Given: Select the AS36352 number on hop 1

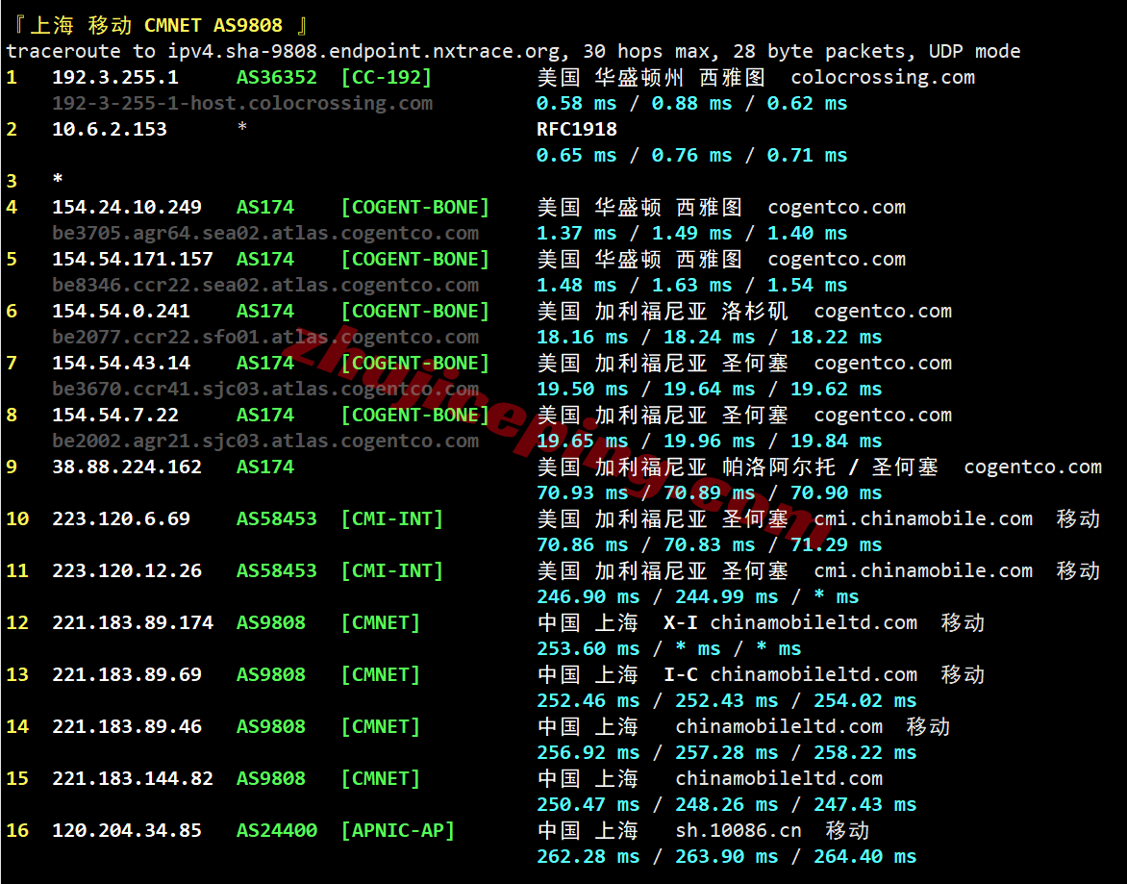Looking at the screenshot, I should pyautogui.click(x=277, y=78).
